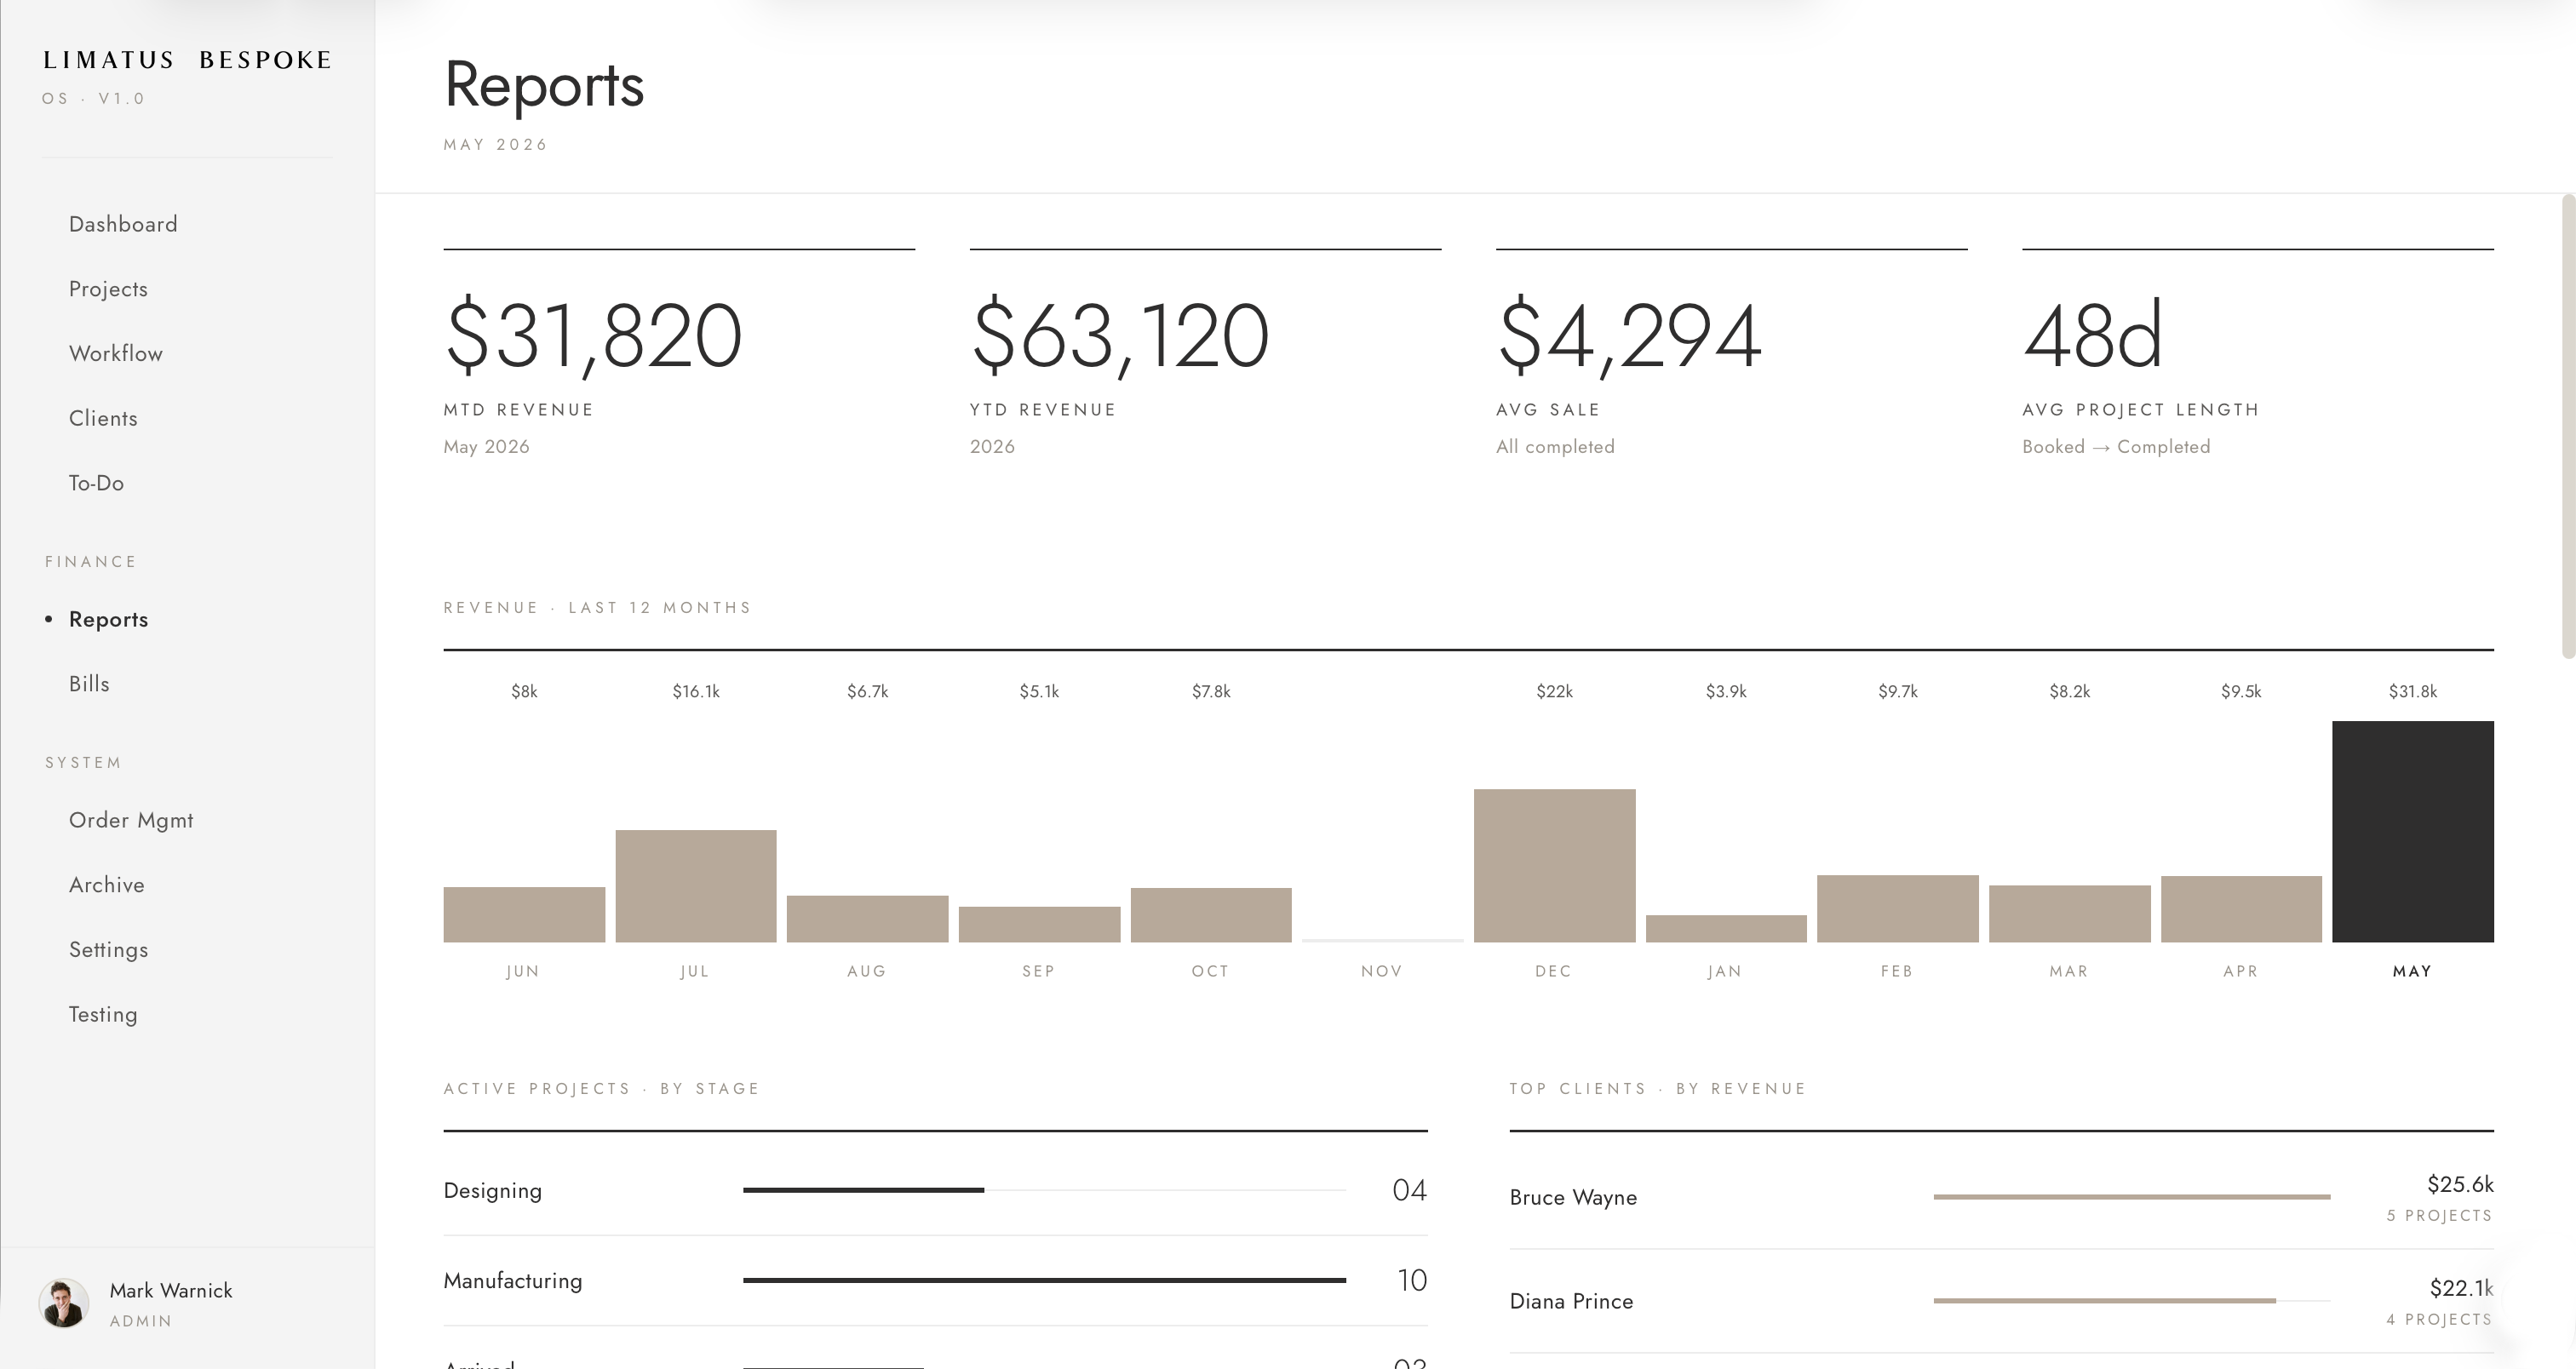The height and width of the screenshot is (1369, 2576).
Task: Go to Projects in the sidebar
Action: coord(108,289)
